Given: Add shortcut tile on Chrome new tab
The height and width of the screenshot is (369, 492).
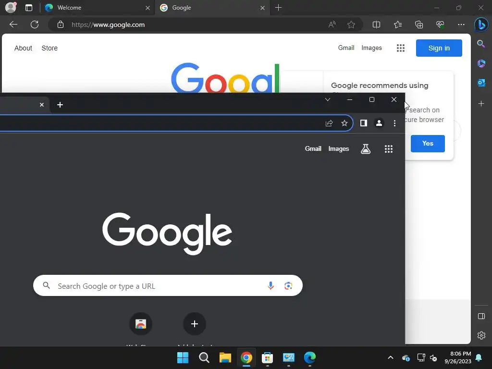Looking at the screenshot, I should point(194,324).
